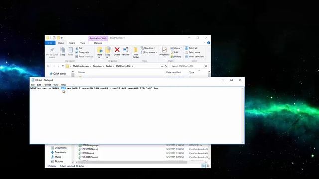The height and width of the screenshot is (179, 319).
Task: Click Matt Lindstrom in the breadcrumb
Action: pyautogui.click(x=81, y=66)
